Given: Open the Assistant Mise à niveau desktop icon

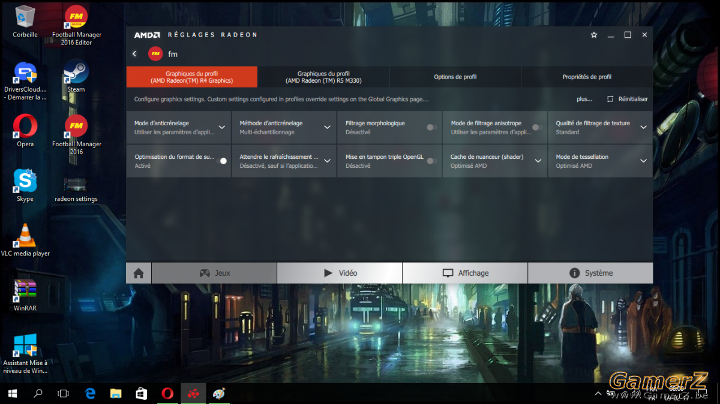Looking at the screenshot, I should pyautogui.click(x=25, y=354).
